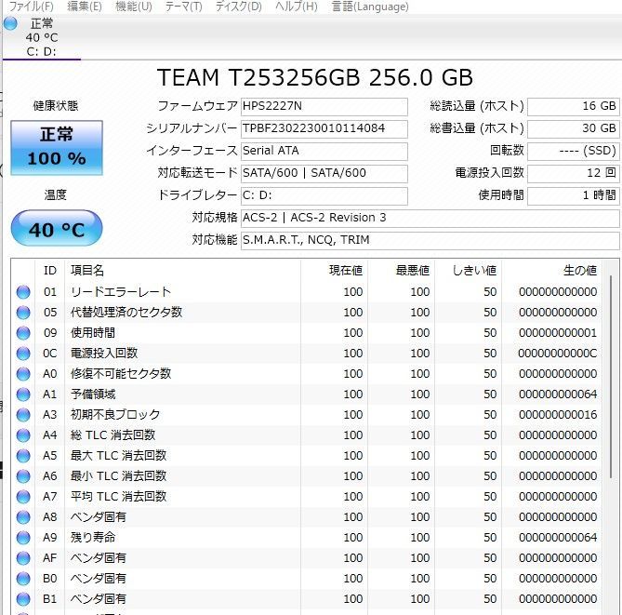
Task: Click raw value 000000000016
Action: [x=558, y=415]
